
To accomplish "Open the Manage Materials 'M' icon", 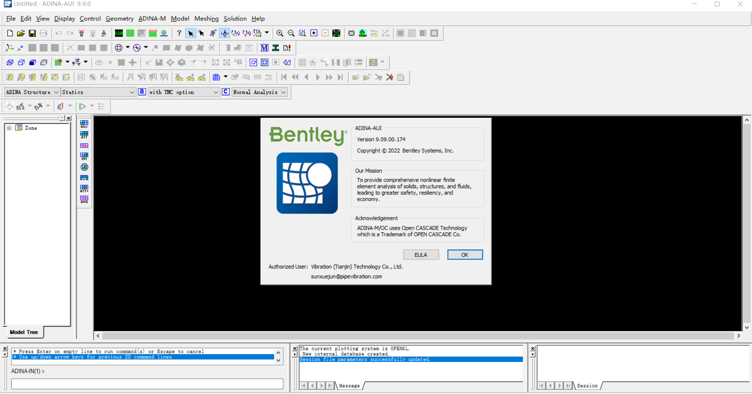I will 264,48.
